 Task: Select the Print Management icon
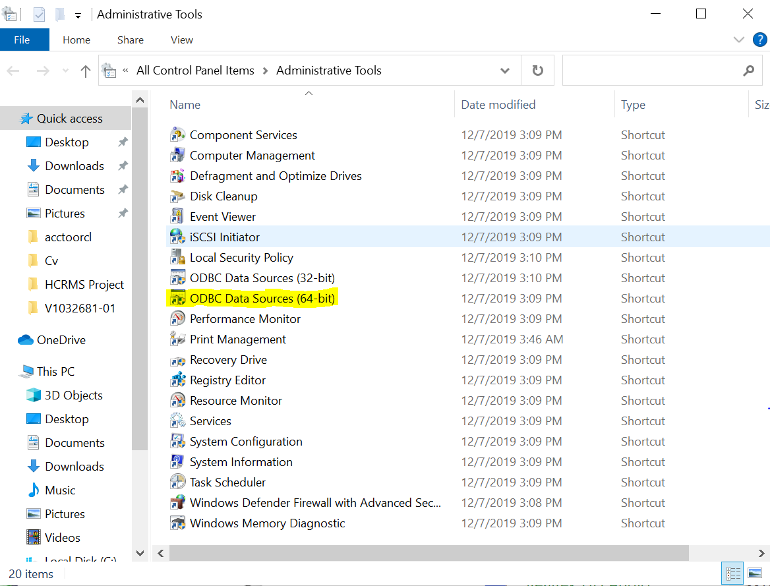[x=177, y=339]
